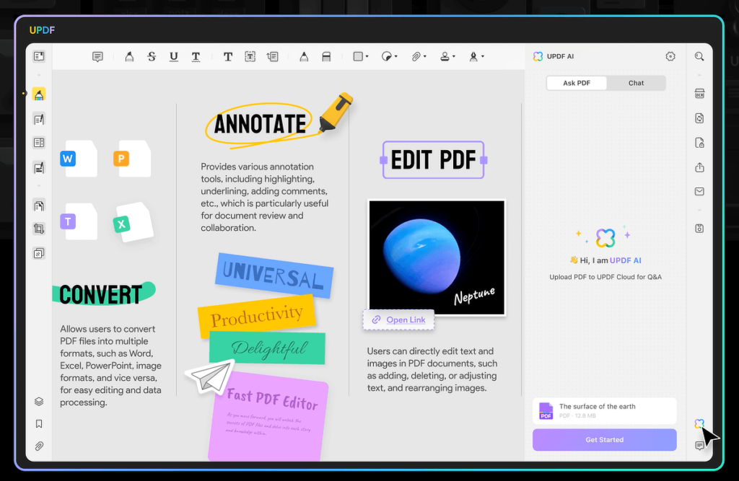Send PDF by email icon
739x481 pixels.
(699, 191)
